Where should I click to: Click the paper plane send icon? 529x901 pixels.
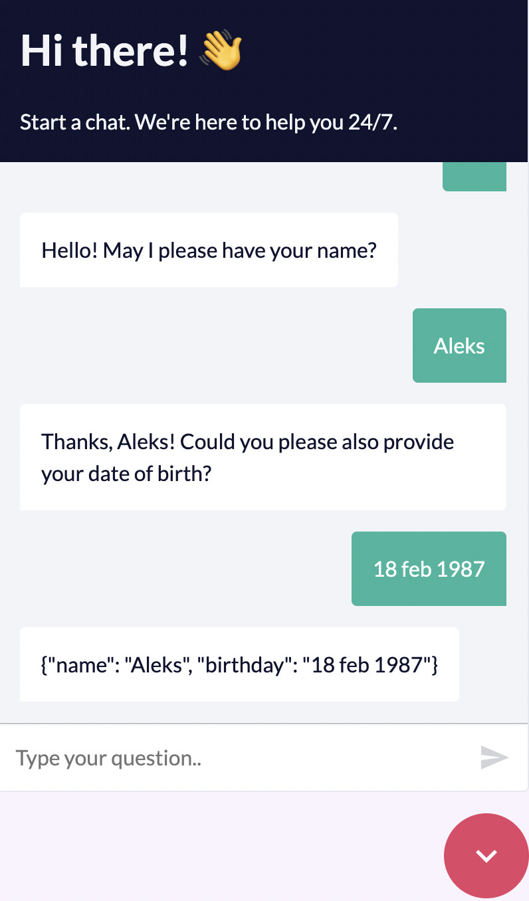tap(494, 757)
